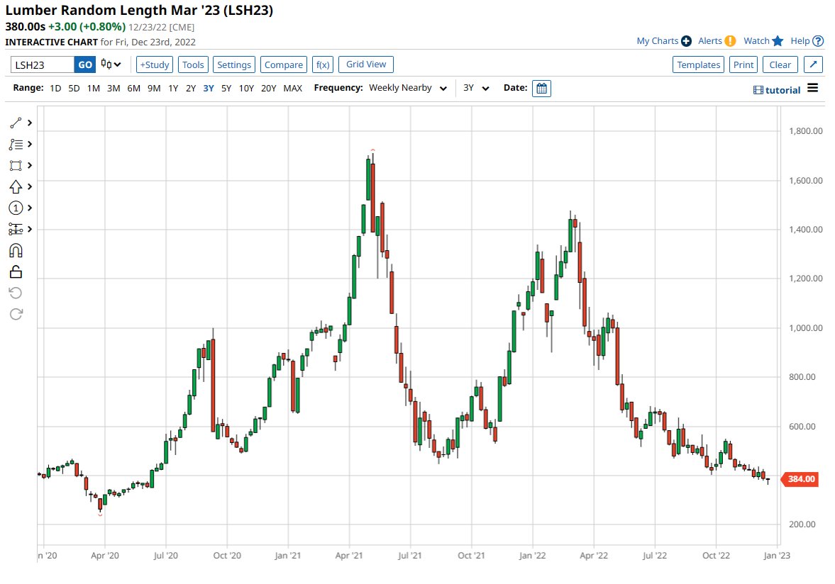Open the Grid View tab
This screenshot has width=835, height=584.
click(x=365, y=64)
